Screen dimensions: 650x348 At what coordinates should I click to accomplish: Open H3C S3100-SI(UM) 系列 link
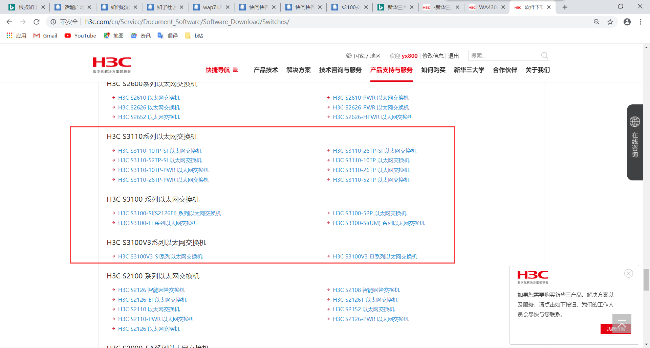tap(379, 223)
